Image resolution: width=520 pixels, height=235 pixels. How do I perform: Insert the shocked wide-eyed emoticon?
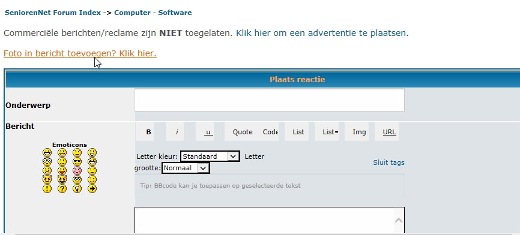[47, 161]
